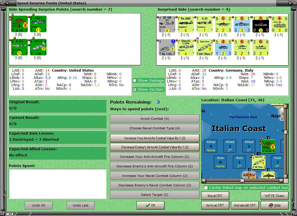Select the P-38J Lightning unit counter

pos(19,47)
